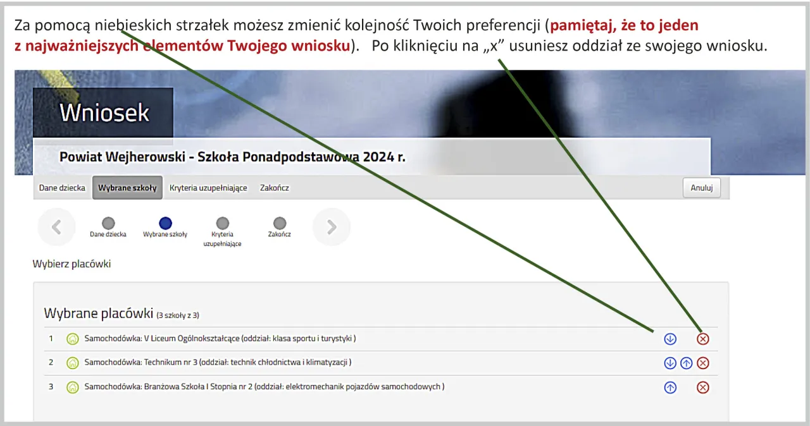Move Technikum nr 3 preference down
The height and width of the screenshot is (426, 810).
coord(670,363)
